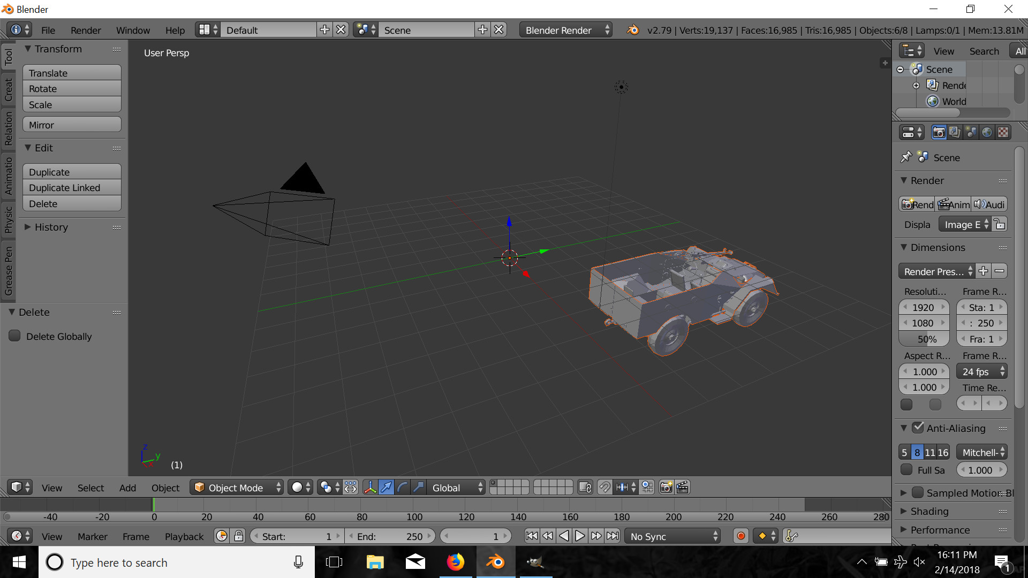This screenshot has width=1028, height=578.
Task: Click the snap magnet icon
Action: pyautogui.click(x=604, y=488)
